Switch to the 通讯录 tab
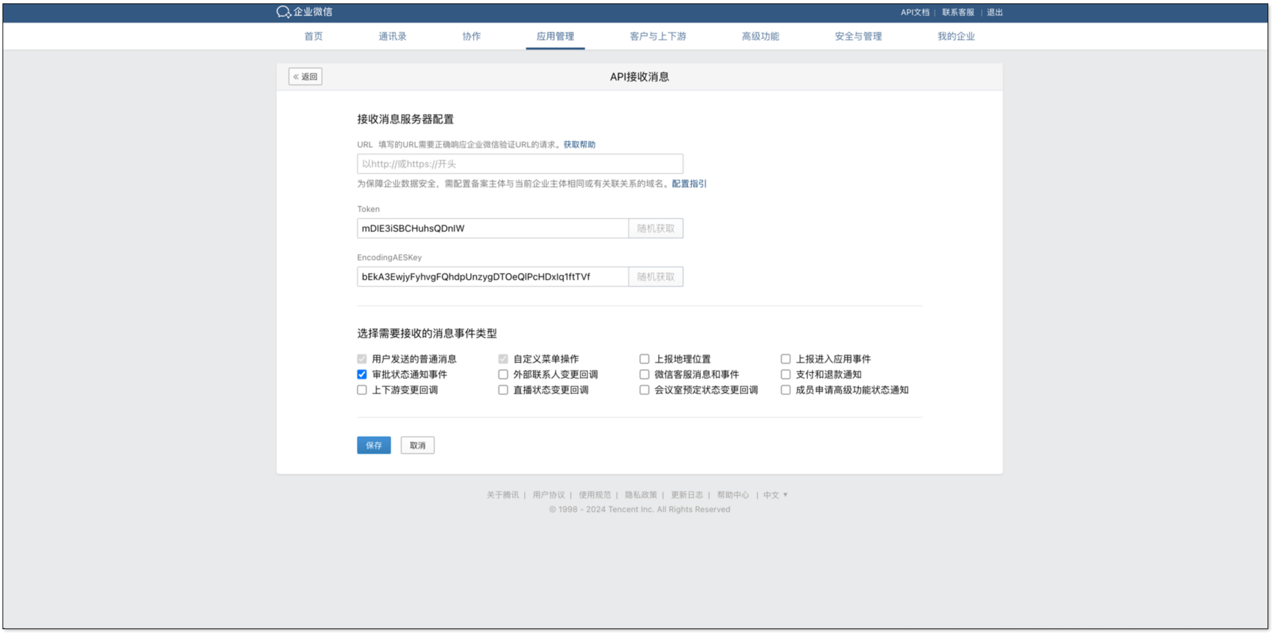 (x=392, y=36)
